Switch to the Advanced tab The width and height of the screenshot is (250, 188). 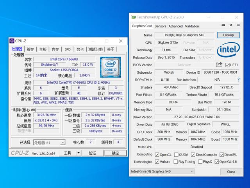pos(175,26)
